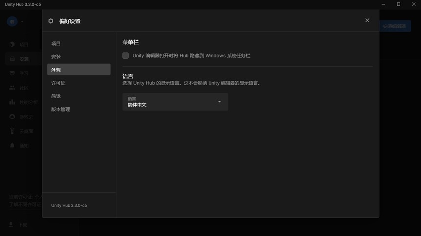Click the 社区 people icon
Image resolution: width=421 pixels, height=236 pixels.
pyautogui.click(x=12, y=88)
